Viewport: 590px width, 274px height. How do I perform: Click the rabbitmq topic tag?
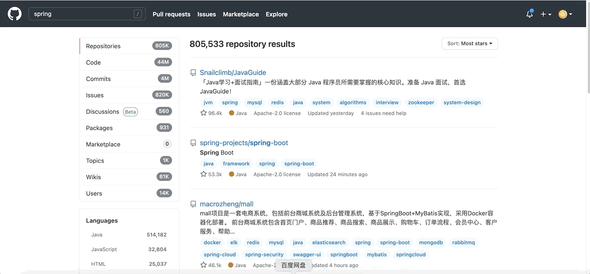pyautogui.click(x=464, y=243)
